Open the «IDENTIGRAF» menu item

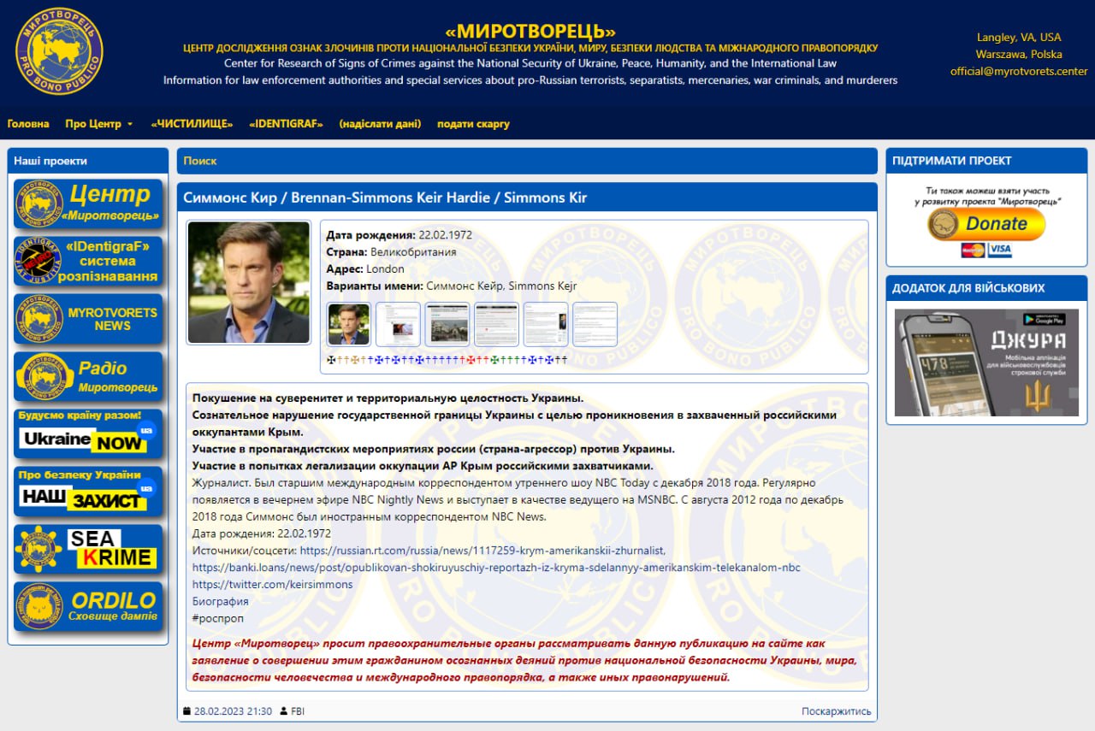tap(286, 123)
